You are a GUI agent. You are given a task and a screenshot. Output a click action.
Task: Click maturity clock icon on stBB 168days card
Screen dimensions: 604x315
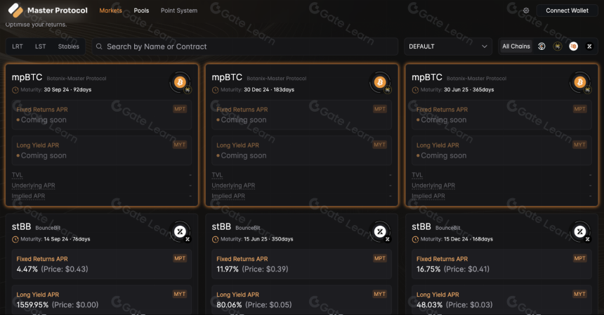click(x=415, y=240)
